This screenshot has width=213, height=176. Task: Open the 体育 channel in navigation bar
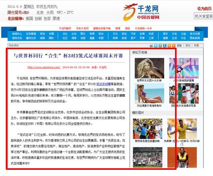(x=142, y=34)
